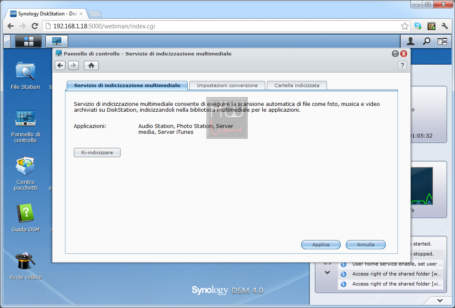The image size is (455, 308).
Task: Minimize the Pannello di controllo window
Action: [395, 54]
